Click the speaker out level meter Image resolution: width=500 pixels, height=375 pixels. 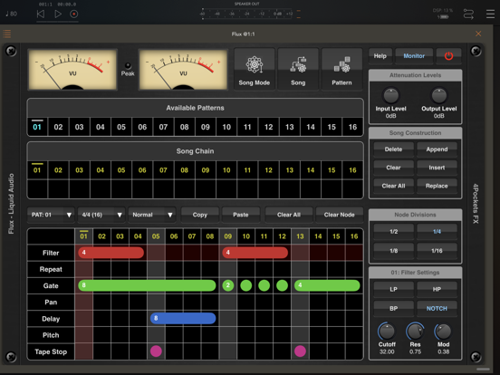[x=247, y=14]
